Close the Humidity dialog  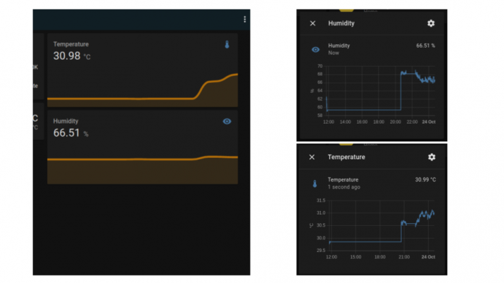click(x=313, y=24)
